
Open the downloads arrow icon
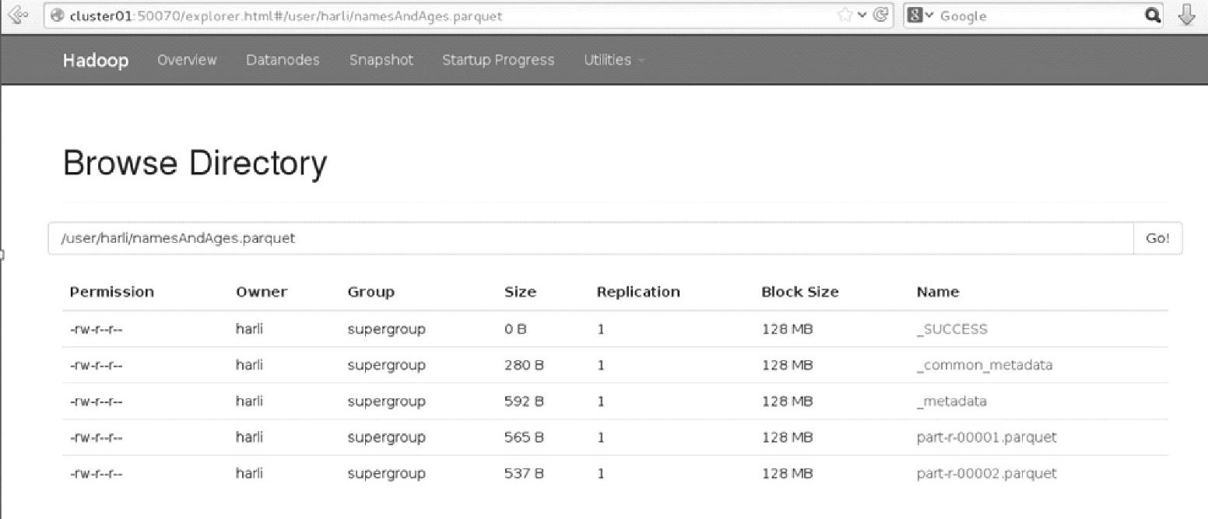point(1187,15)
